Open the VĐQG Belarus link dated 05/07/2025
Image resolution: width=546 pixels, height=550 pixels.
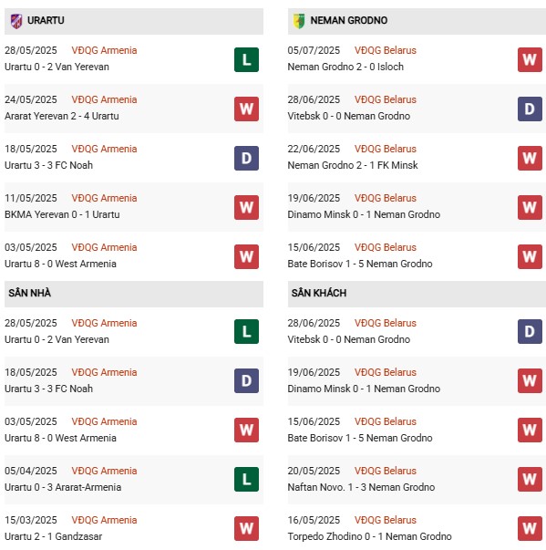(386, 50)
